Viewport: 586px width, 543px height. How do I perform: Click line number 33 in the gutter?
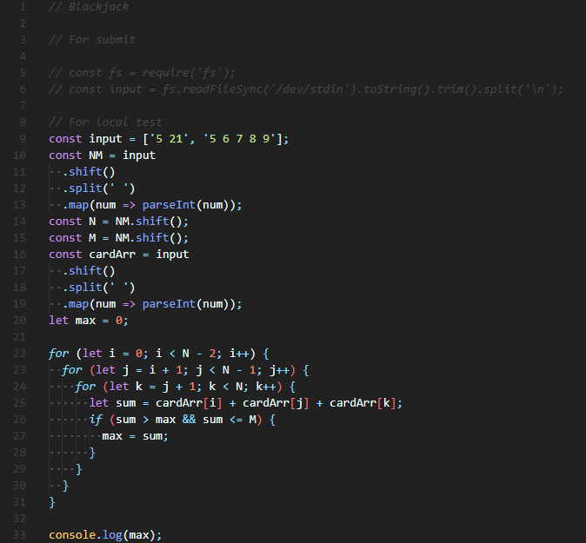coord(19,535)
